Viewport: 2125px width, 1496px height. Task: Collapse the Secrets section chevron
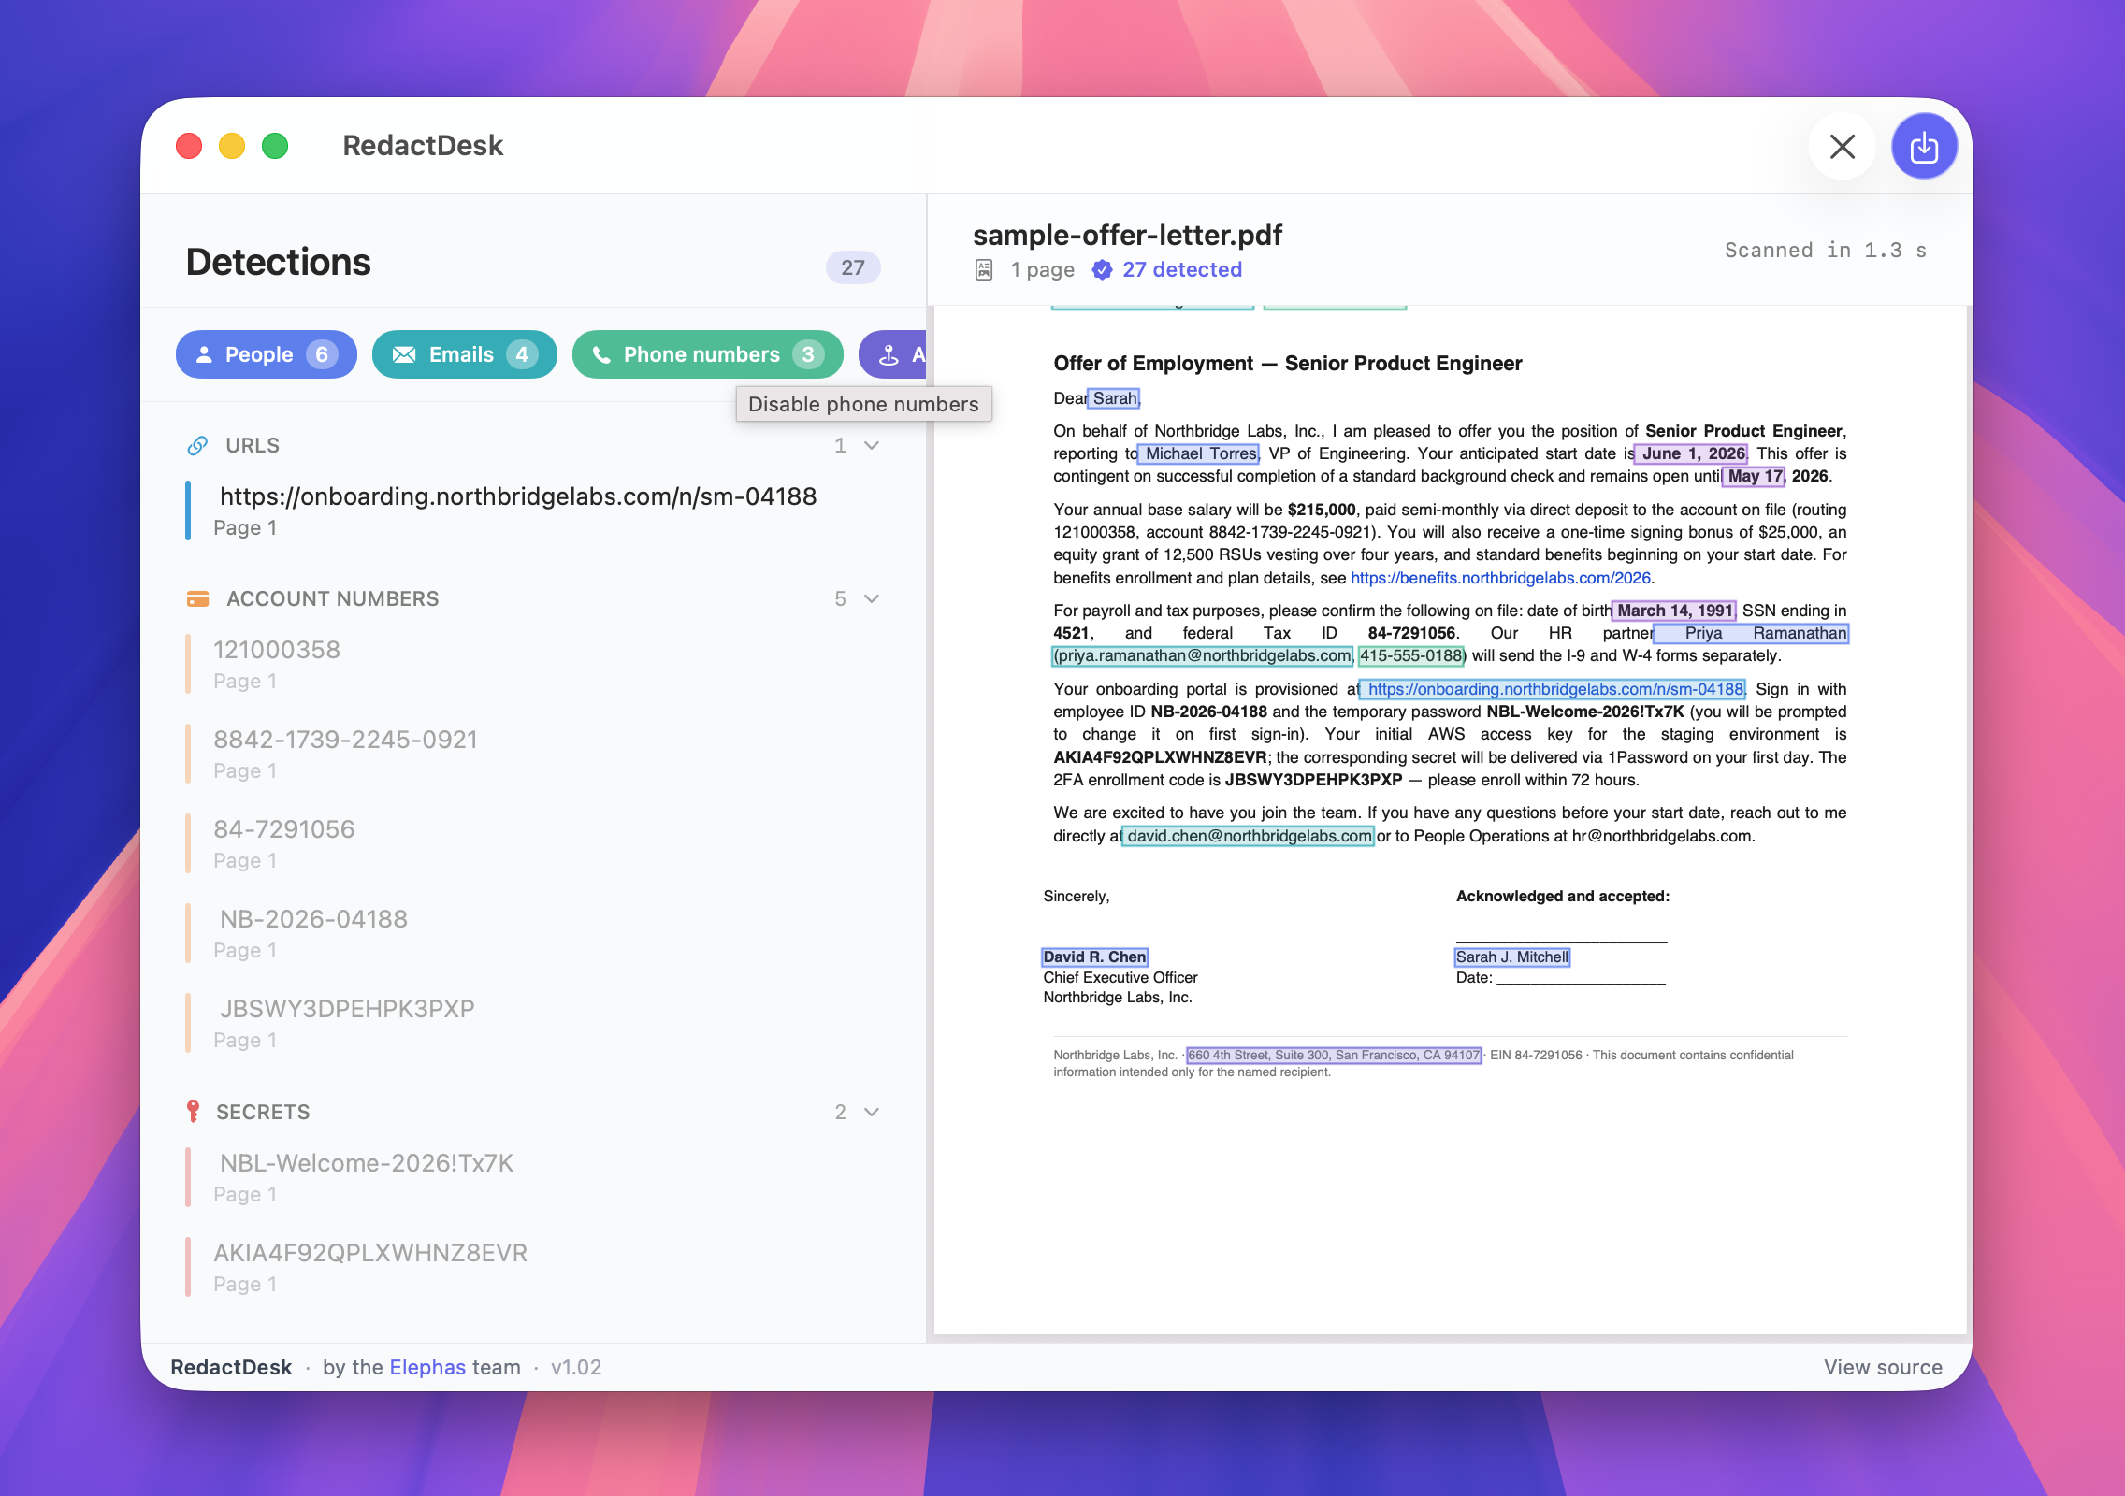coord(872,1112)
